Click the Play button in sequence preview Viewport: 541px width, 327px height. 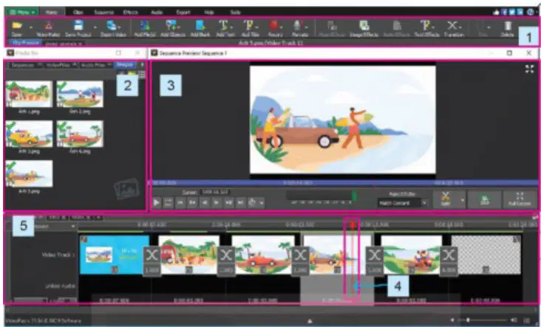(x=156, y=202)
